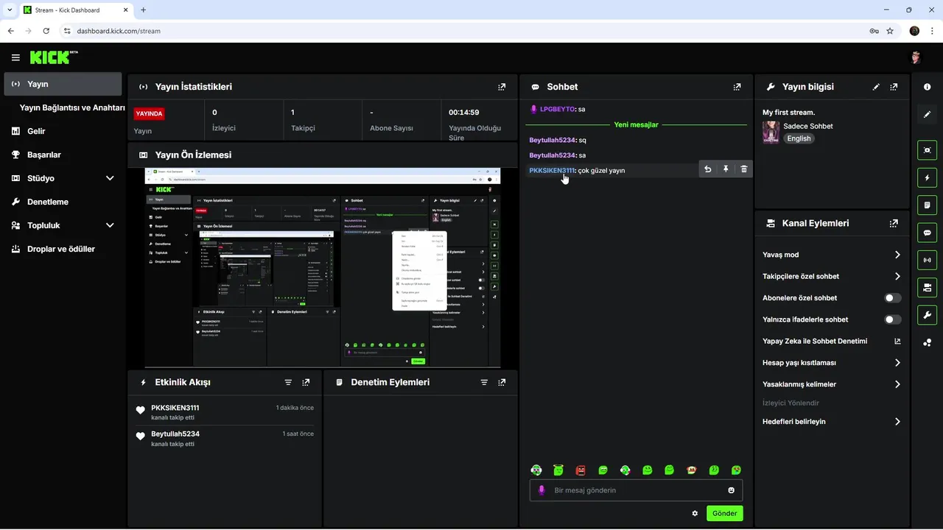The height and width of the screenshot is (530, 943).
Task: Click the Gönder send button
Action: point(725,514)
